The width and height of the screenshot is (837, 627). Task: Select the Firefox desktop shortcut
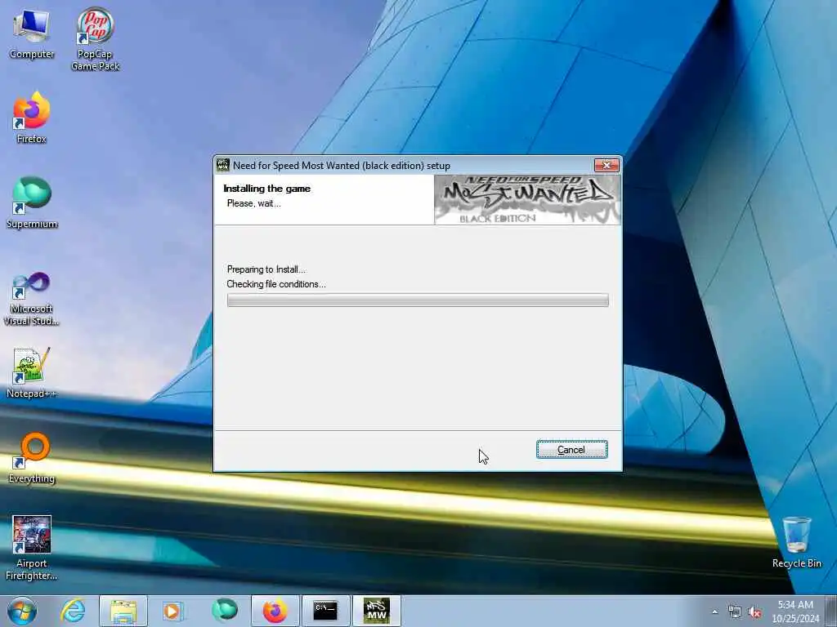coord(32,118)
